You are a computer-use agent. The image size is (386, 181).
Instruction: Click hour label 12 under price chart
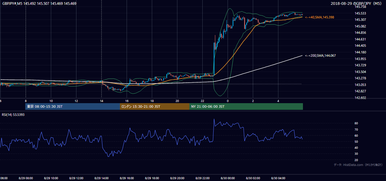tap(76, 101)
